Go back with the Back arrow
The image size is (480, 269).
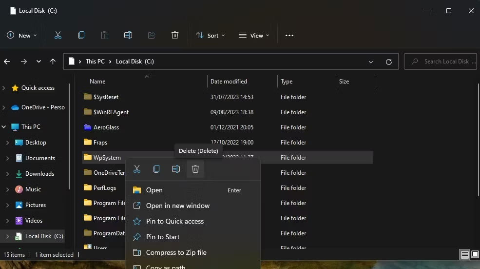7,62
